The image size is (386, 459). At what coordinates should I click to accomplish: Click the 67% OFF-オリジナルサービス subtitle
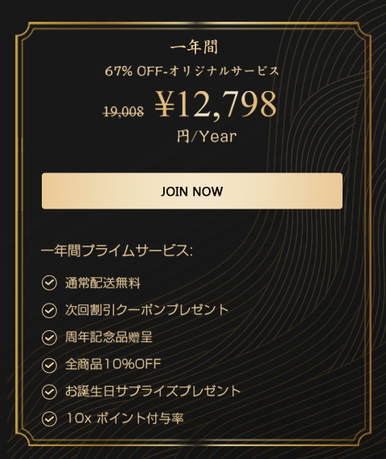pos(192,71)
